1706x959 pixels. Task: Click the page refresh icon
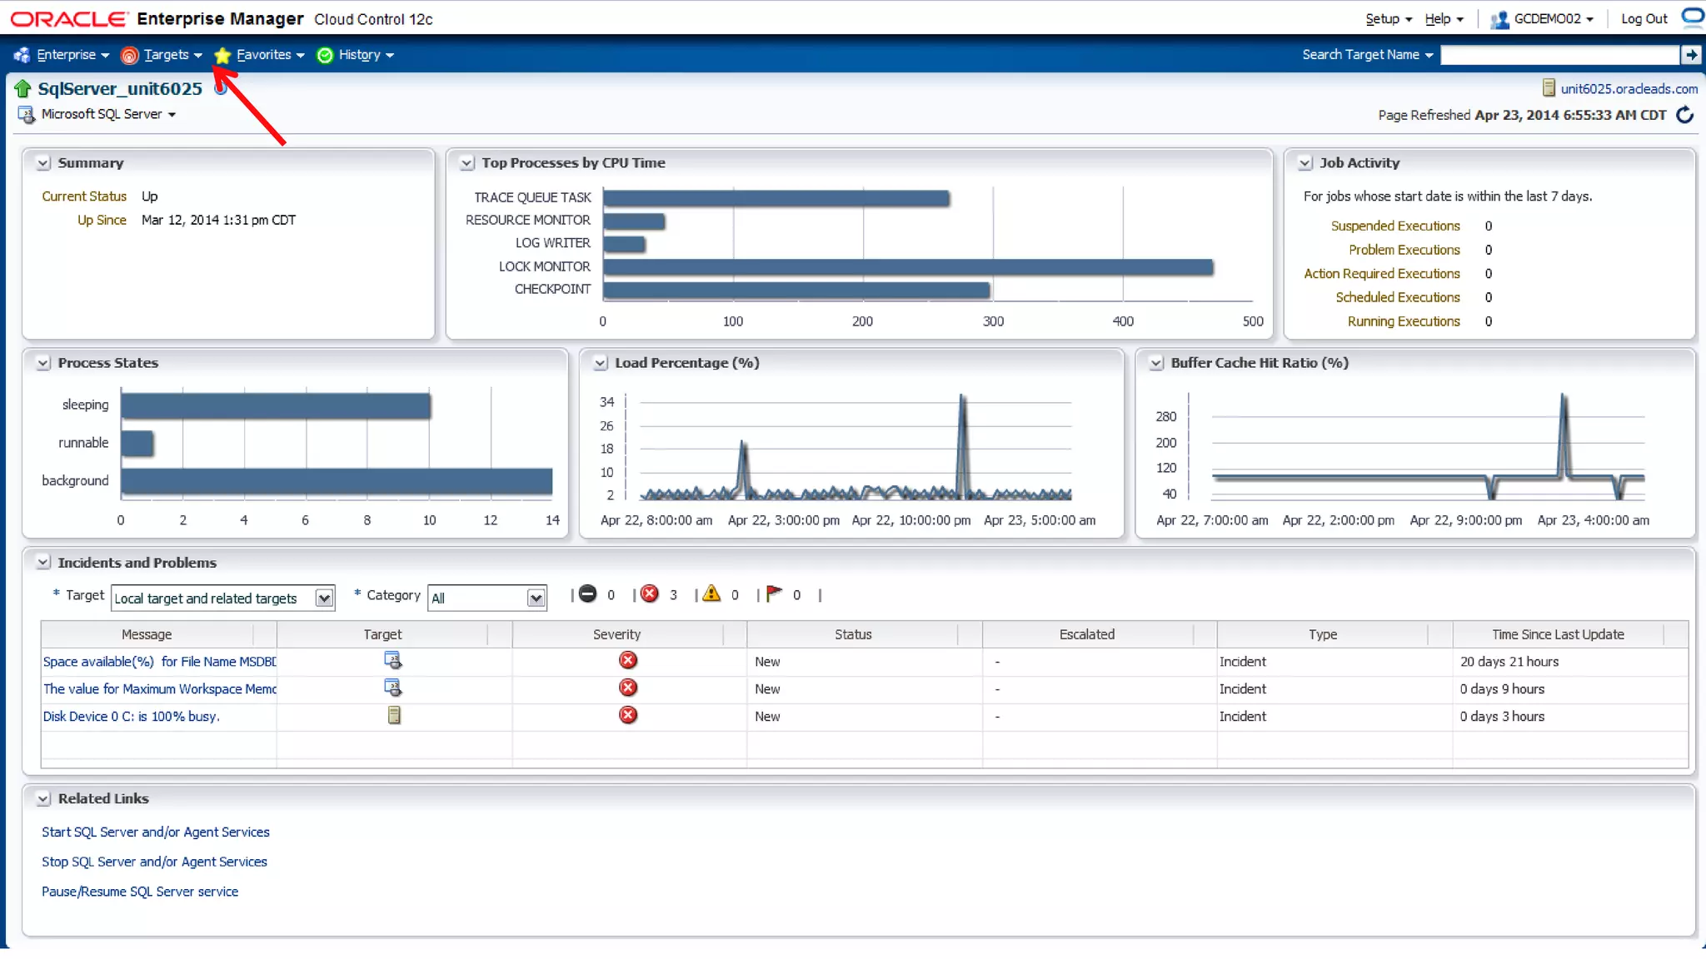coord(1684,115)
